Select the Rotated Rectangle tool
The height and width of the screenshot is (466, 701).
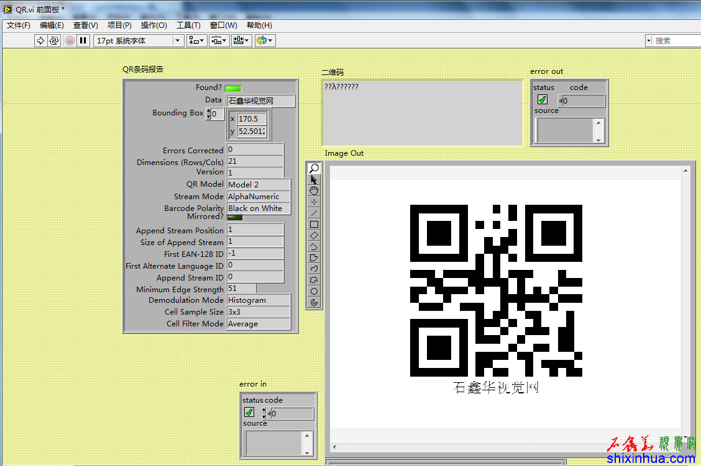coord(314,235)
